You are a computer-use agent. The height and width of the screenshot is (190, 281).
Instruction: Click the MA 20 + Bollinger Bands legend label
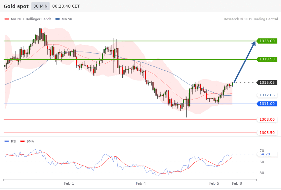31,19
